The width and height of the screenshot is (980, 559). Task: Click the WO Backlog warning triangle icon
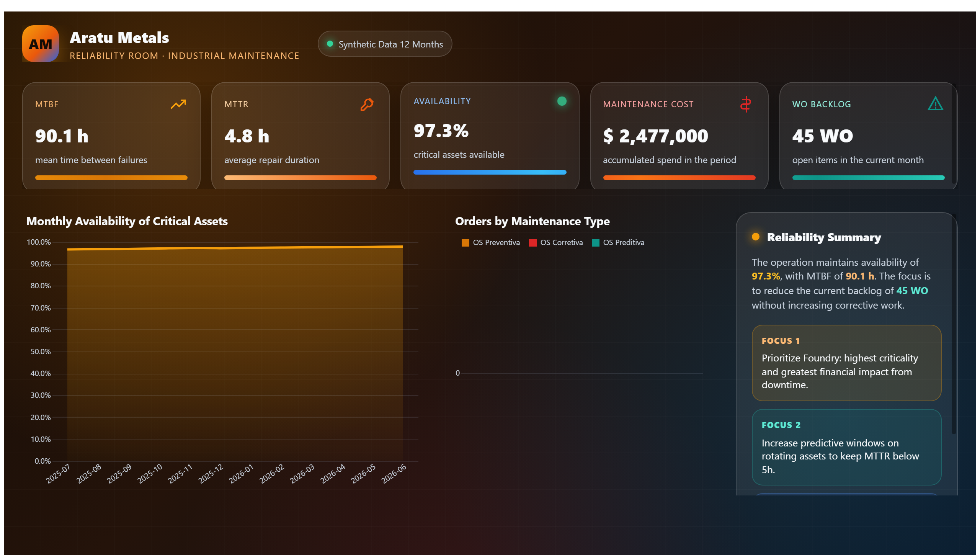935,104
